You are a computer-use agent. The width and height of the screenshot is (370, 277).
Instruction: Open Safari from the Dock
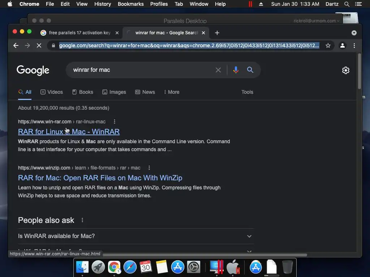coord(130,267)
